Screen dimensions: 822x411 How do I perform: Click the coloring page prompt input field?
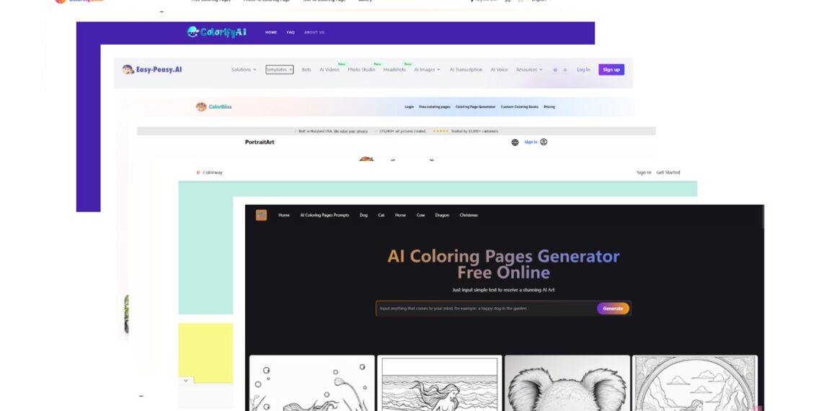click(x=486, y=309)
